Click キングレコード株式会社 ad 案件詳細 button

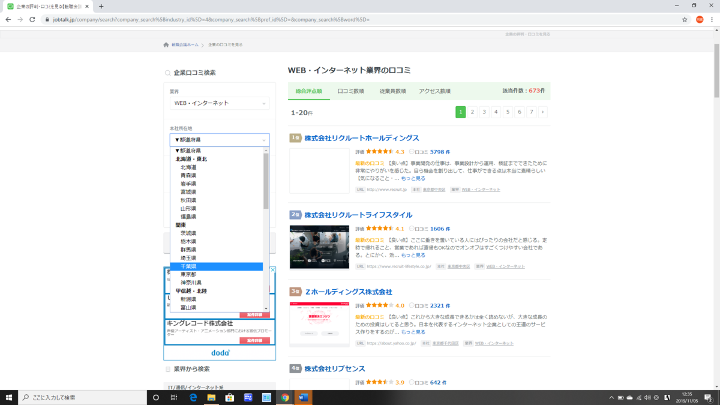click(x=254, y=341)
